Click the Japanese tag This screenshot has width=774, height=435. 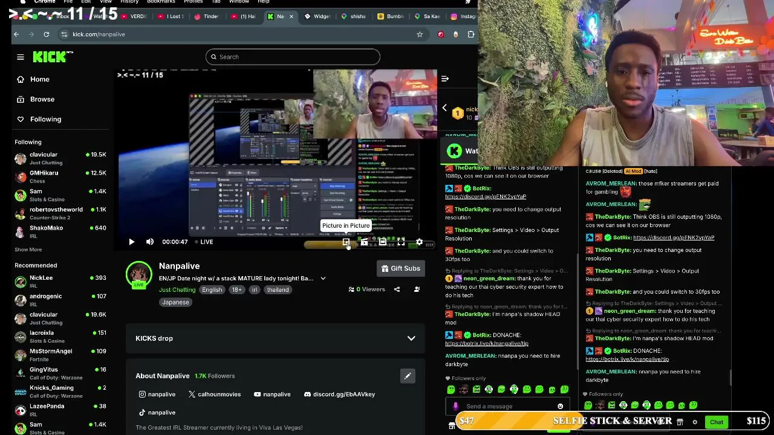[175, 302]
